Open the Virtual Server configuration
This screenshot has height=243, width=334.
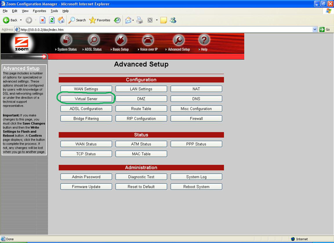coord(86,99)
